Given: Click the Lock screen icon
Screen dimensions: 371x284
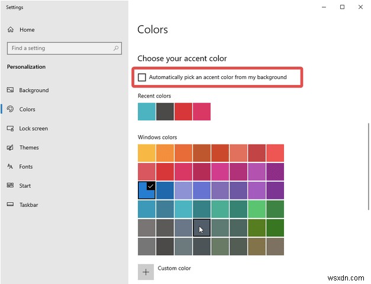Looking at the screenshot, I should point(11,129).
